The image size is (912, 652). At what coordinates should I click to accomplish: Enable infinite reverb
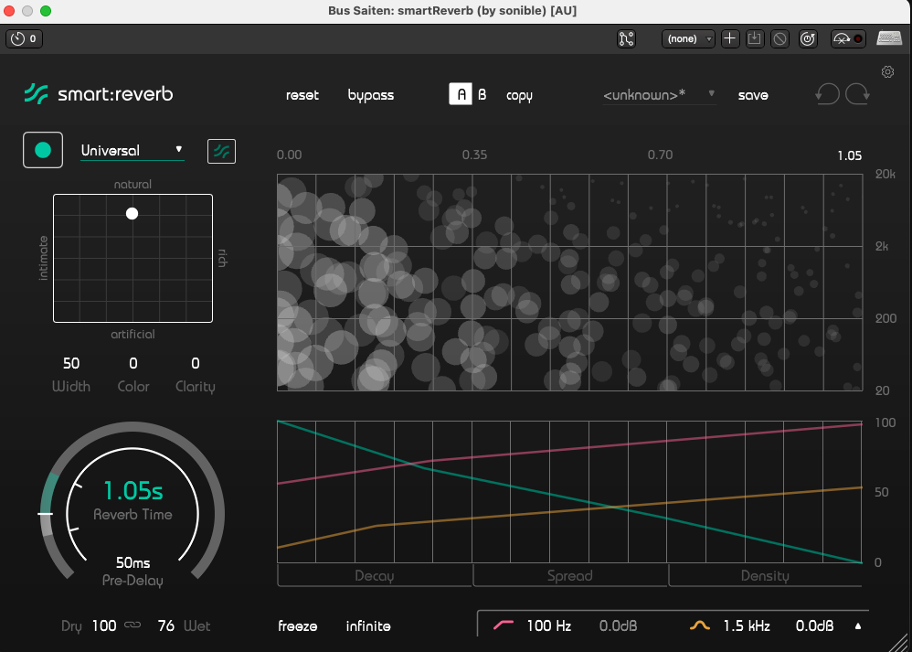(x=368, y=625)
